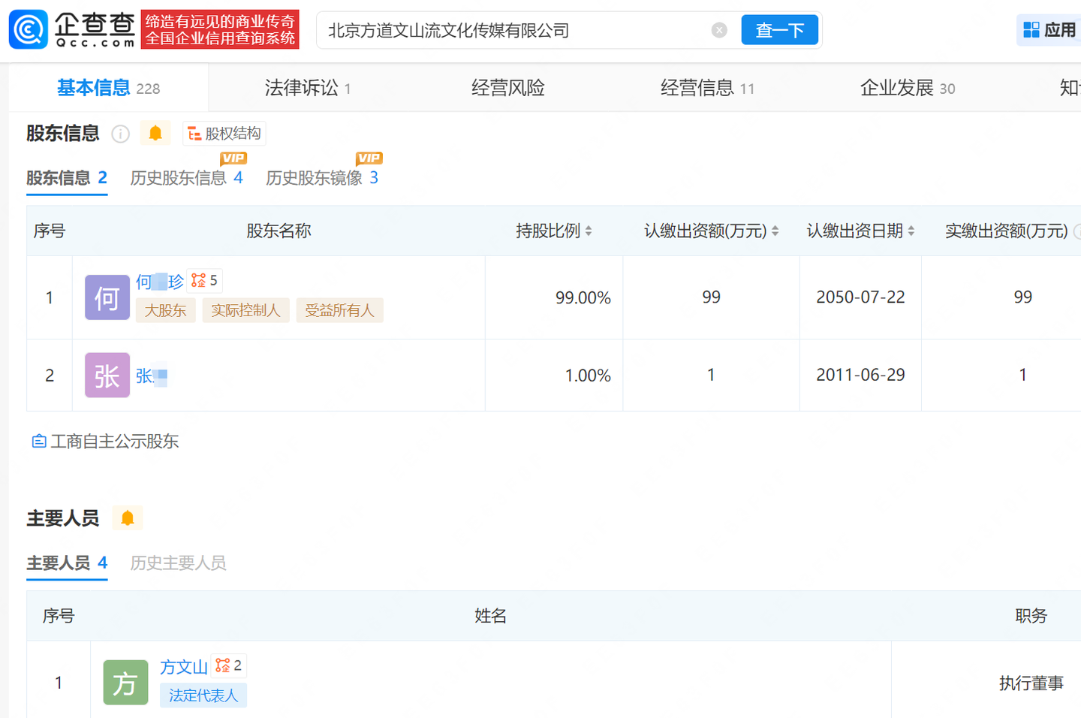Click the 2011-06-29 date cell
This screenshot has height=718, width=1081.
860,375
